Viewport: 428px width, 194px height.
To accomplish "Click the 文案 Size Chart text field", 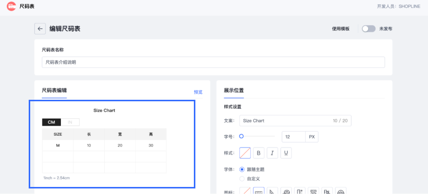I will 296,121.
